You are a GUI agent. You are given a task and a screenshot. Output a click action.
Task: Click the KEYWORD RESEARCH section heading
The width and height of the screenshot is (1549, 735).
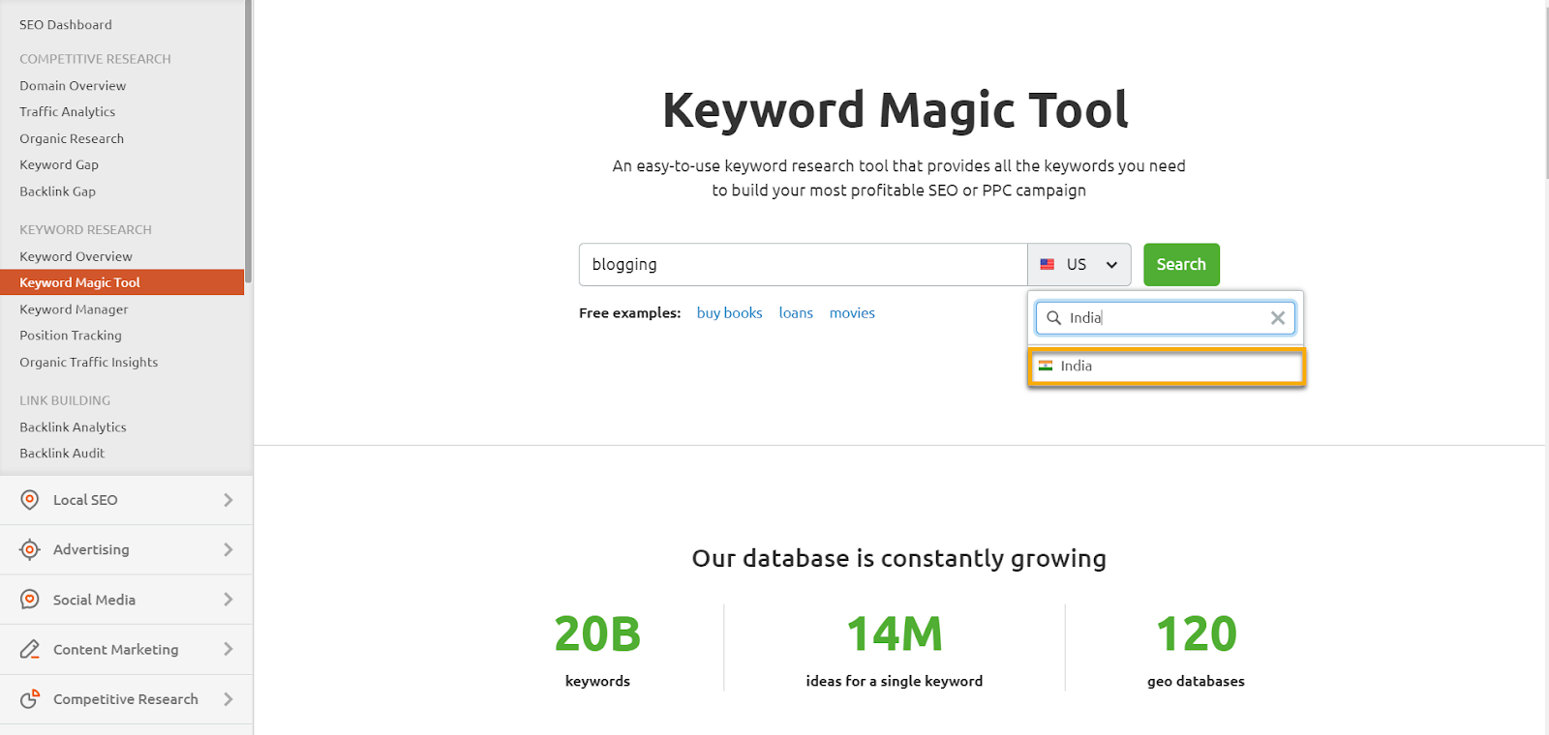(x=85, y=230)
